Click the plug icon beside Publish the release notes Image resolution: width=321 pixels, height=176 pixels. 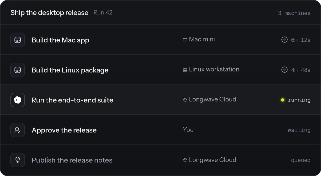click(x=18, y=160)
